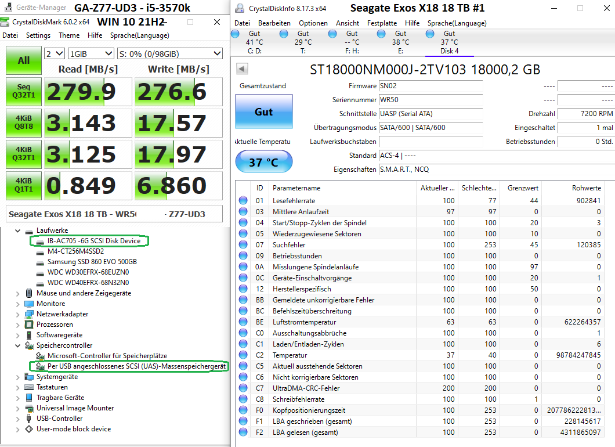Click the Mäuse und andere Zeigegeräte icon

(x=28, y=293)
